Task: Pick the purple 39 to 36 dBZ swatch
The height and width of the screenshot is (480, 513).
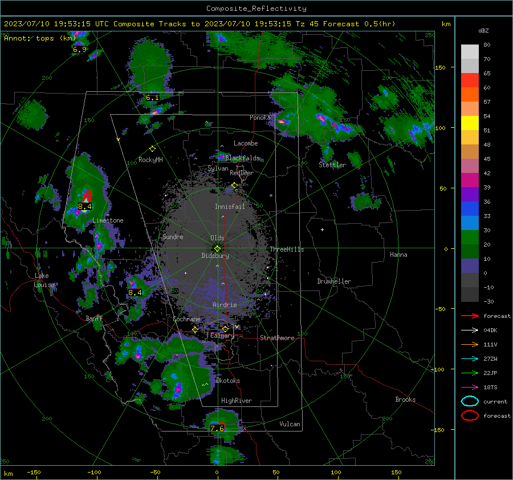Action: click(470, 195)
